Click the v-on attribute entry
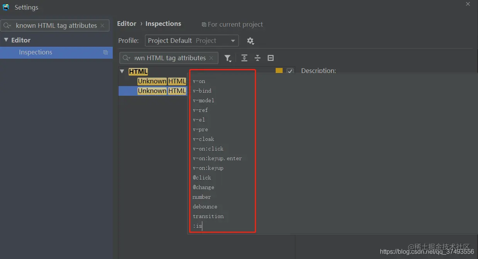 click(199, 81)
